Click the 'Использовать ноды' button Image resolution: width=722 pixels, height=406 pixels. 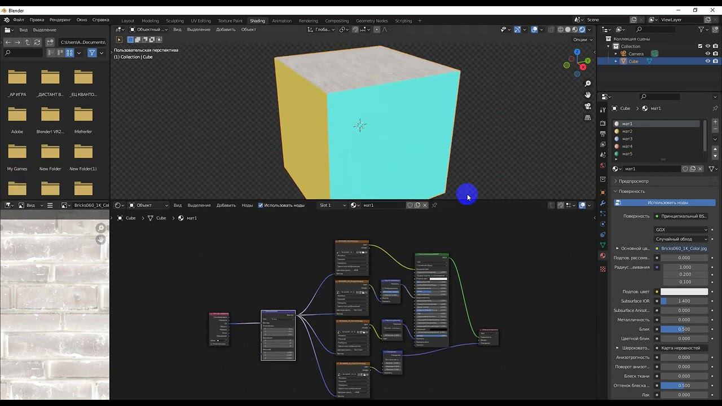pyautogui.click(x=667, y=202)
